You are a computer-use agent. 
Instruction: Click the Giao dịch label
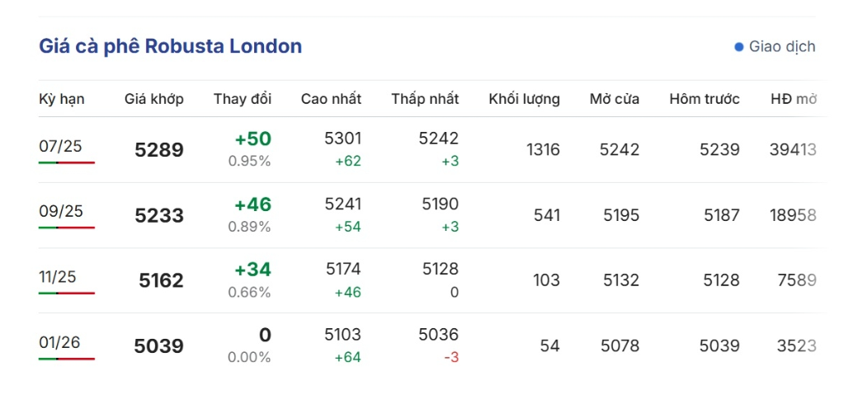(x=782, y=47)
